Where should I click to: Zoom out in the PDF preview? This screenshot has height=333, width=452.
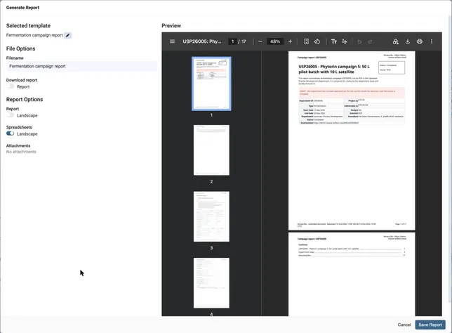[260, 41]
